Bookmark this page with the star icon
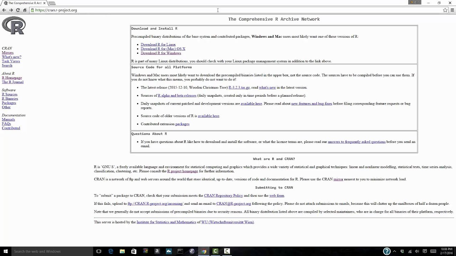456x256 pixels. pos(445,10)
